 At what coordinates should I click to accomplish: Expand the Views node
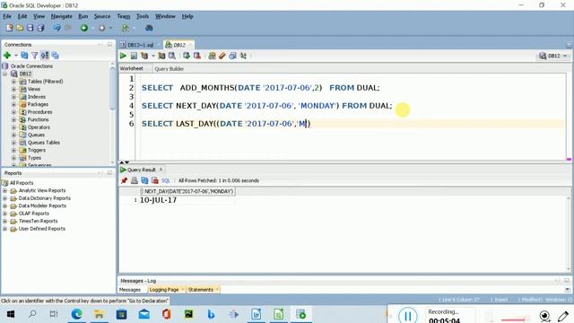pyautogui.click(x=14, y=89)
